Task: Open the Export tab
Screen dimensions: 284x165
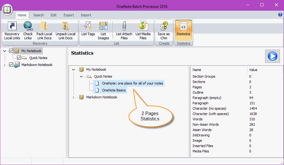Action: [69, 15]
